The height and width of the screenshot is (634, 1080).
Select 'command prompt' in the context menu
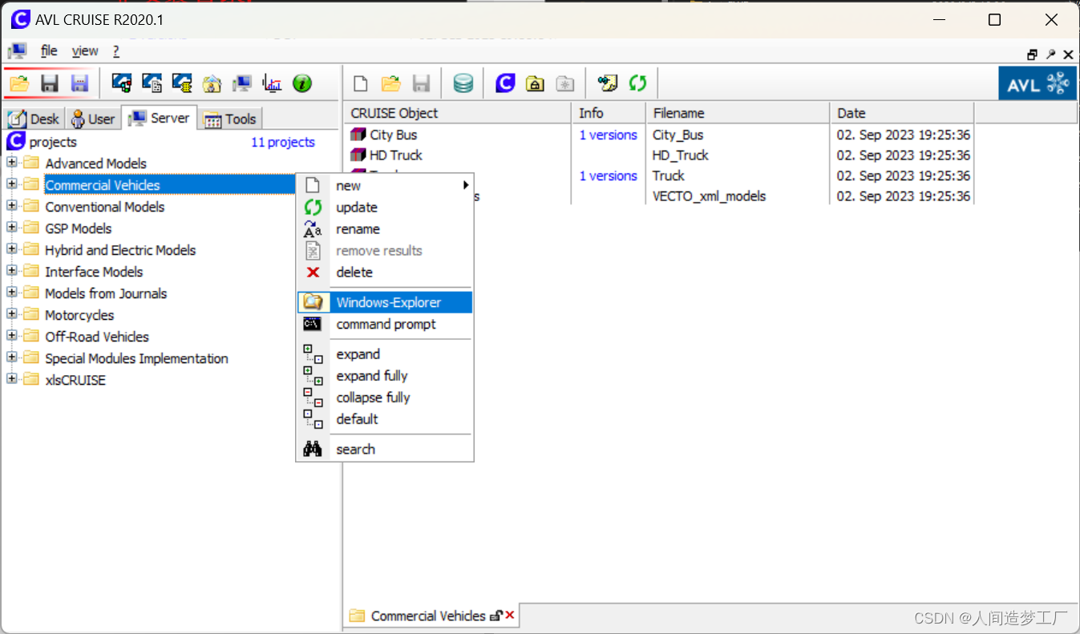click(385, 324)
